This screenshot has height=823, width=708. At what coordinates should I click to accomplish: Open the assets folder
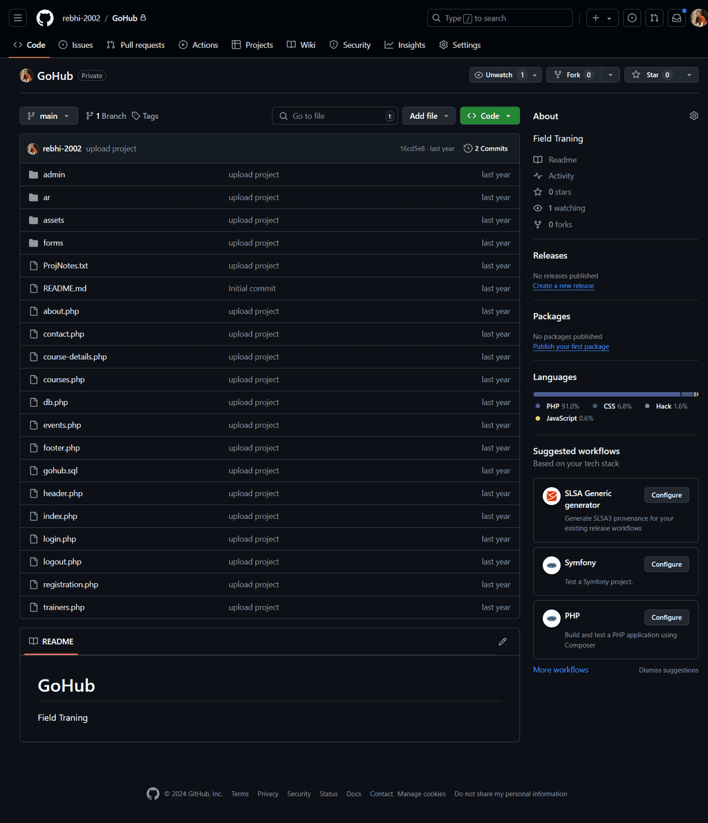pyautogui.click(x=53, y=220)
